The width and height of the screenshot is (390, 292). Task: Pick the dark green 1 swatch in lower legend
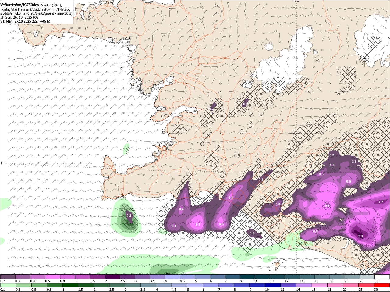pos(70,285)
